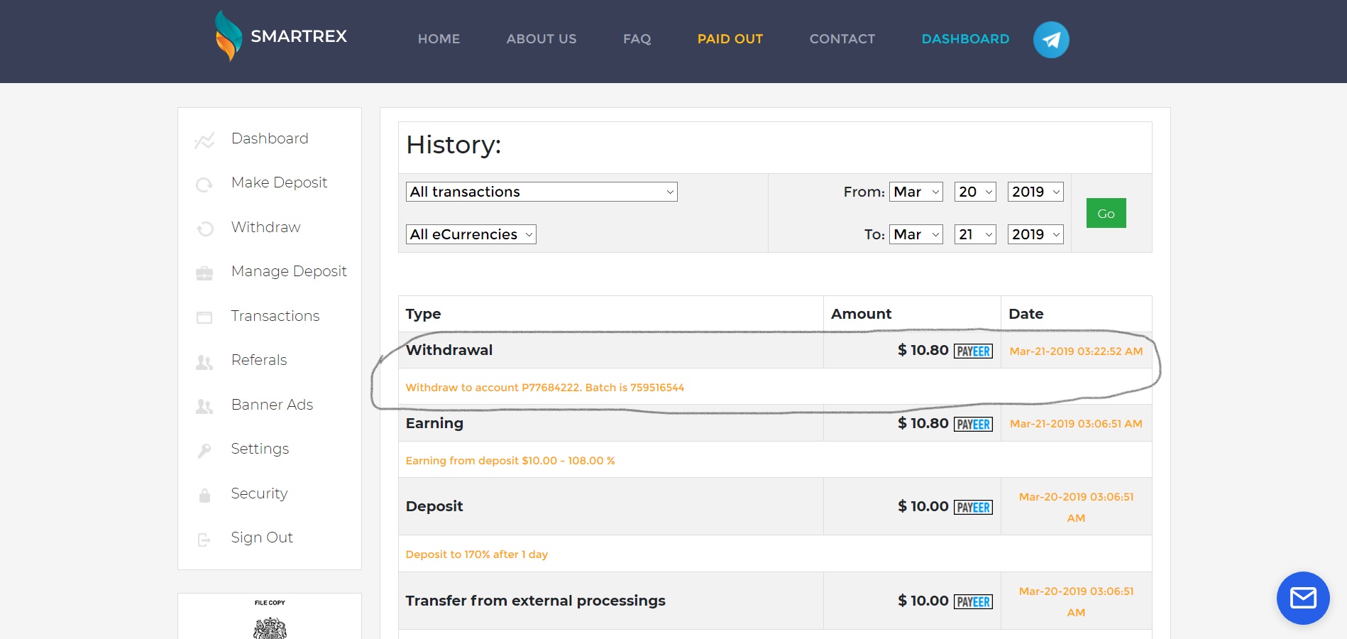Click Payeer badge in Withdrawal row
Viewport: 1347px width, 639px height.
coord(973,351)
